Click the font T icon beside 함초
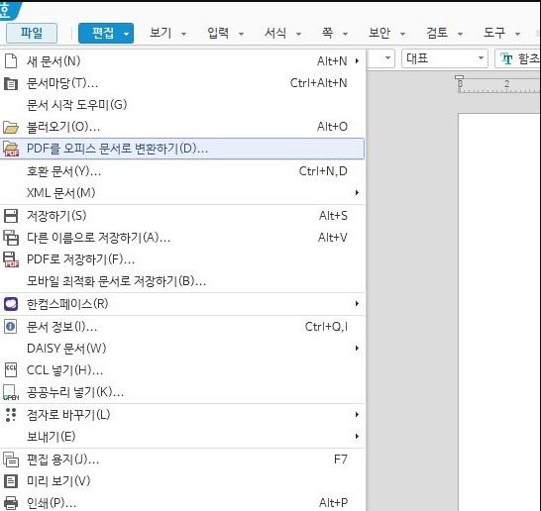This screenshot has height=511, width=541. (x=506, y=59)
